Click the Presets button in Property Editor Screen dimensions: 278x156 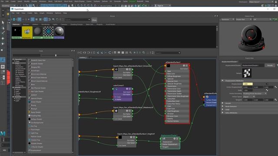[270, 65]
